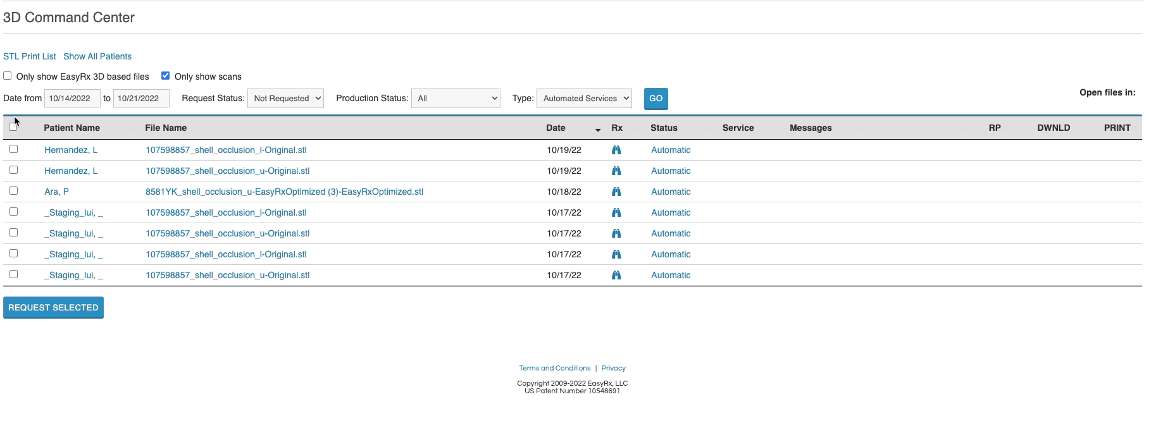Click the REQUEST SELECTED button

[x=53, y=308]
